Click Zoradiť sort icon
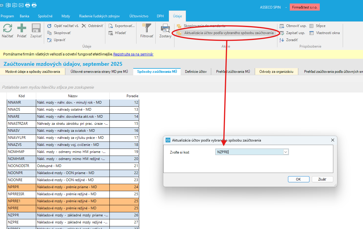 (x=282, y=40)
